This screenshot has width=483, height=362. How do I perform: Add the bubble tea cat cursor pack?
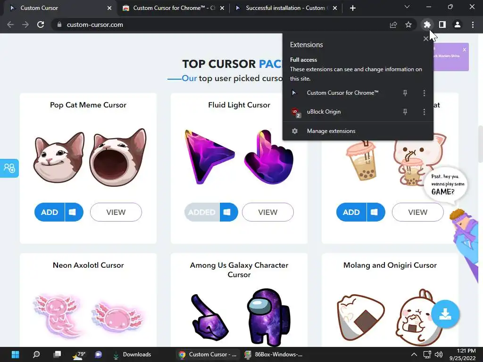[351, 212]
